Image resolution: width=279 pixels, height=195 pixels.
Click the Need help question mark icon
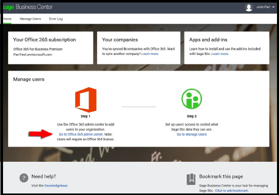(x=24, y=178)
